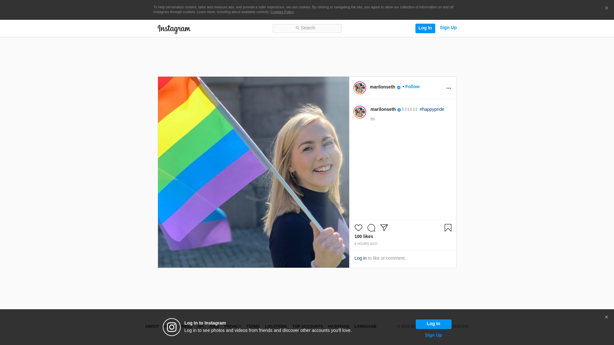Viewport: 614px width, 345px height.
Task: Share the post with paper plane icon
Action: [384, 228]
